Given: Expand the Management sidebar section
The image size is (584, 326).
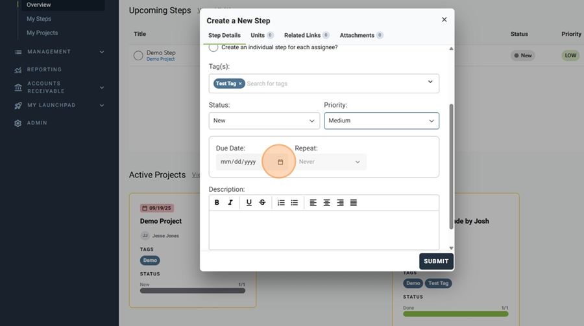Looking at the screenshot, I should [x=102, y=52].
